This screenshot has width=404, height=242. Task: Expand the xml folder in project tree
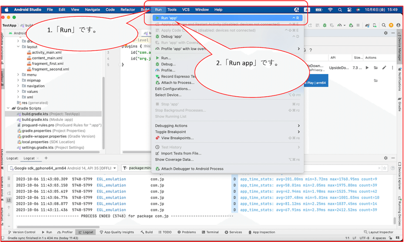tap(18, 97)
